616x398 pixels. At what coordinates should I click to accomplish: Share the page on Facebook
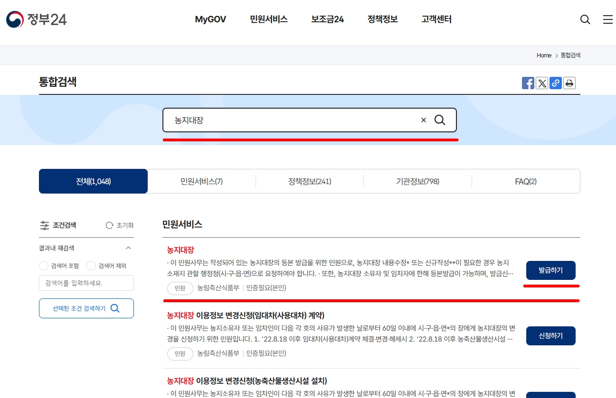coord(528,83)
